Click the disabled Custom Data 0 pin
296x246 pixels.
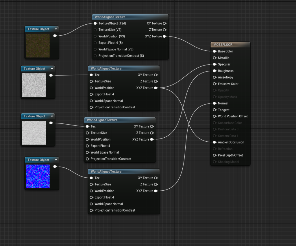215,130
